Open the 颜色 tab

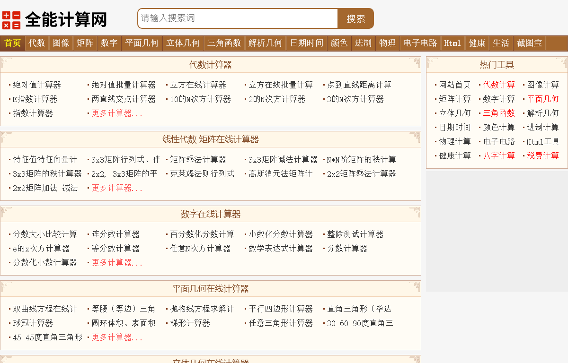pos(339,43)
